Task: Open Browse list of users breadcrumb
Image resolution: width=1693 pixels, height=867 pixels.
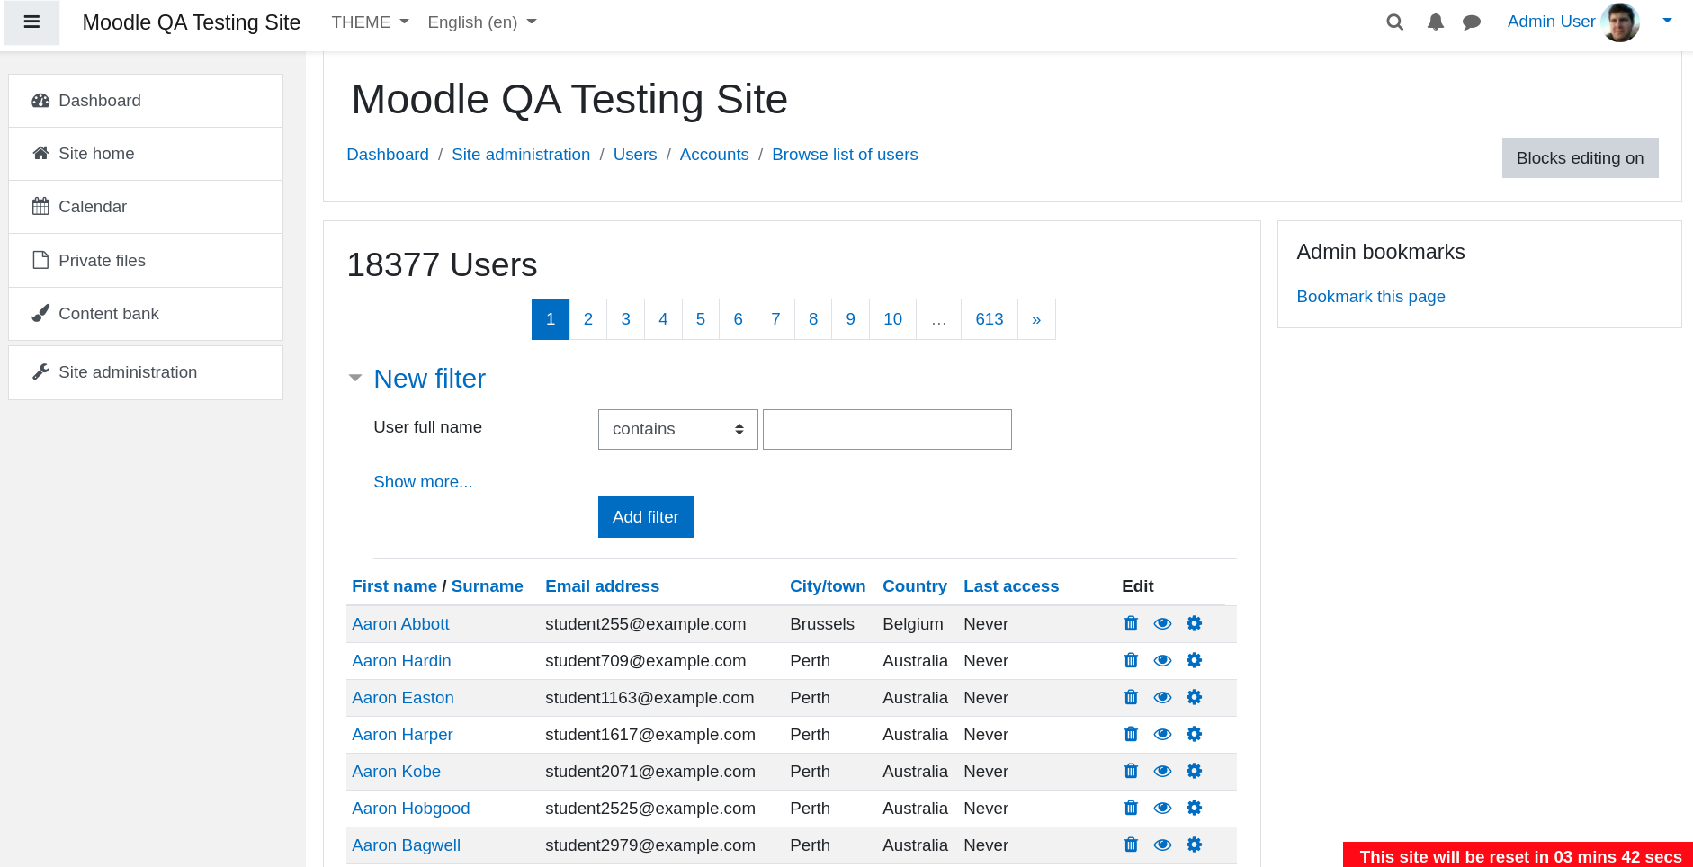Action: tap(845, 155)
